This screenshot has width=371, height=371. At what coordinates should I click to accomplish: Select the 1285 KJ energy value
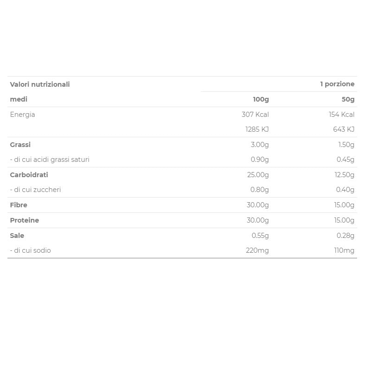coord(257,129)
